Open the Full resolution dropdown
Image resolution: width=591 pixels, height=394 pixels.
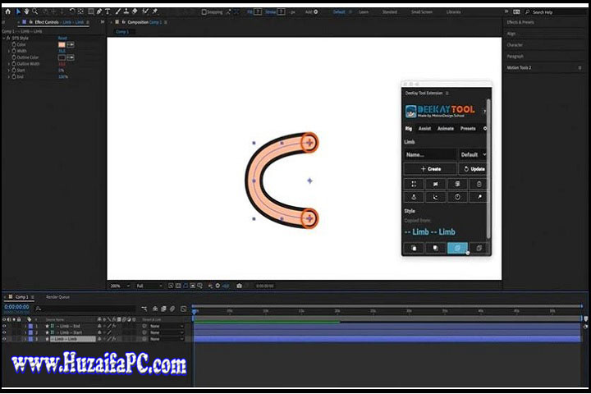click(x=149, y=286)
